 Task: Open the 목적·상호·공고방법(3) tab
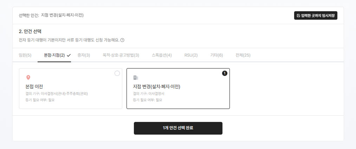pyautogui.click(x=121, y=55)
